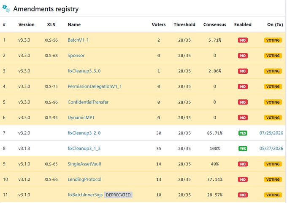Open the fixCleanup3_3_0 amendment
287x203 pixels.
84,71
